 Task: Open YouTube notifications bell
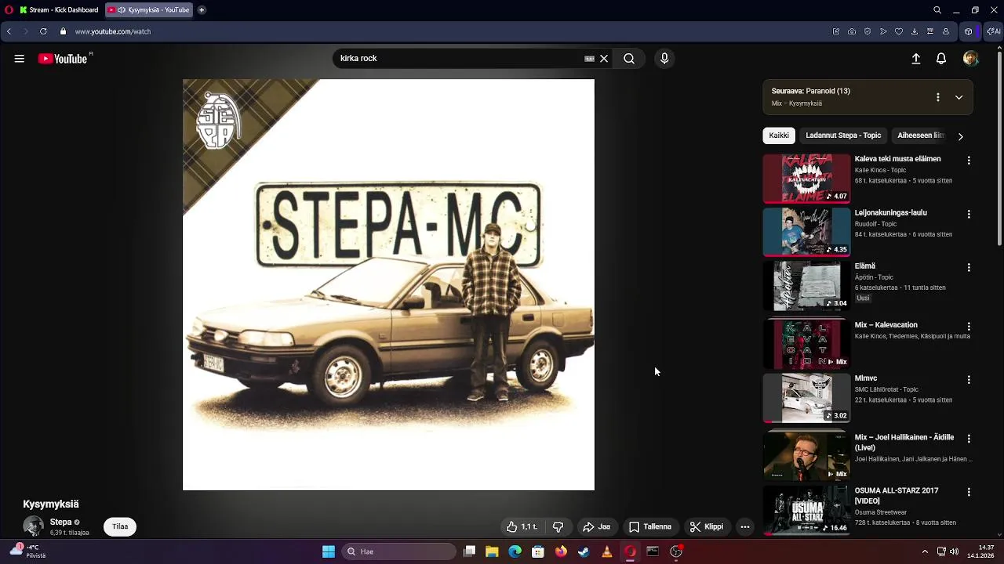tap(941, 59)
